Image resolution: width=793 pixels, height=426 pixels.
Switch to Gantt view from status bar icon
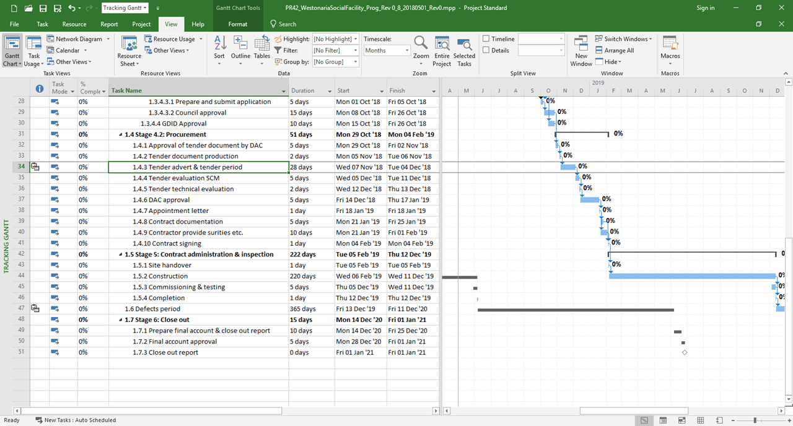click(644, 420)
